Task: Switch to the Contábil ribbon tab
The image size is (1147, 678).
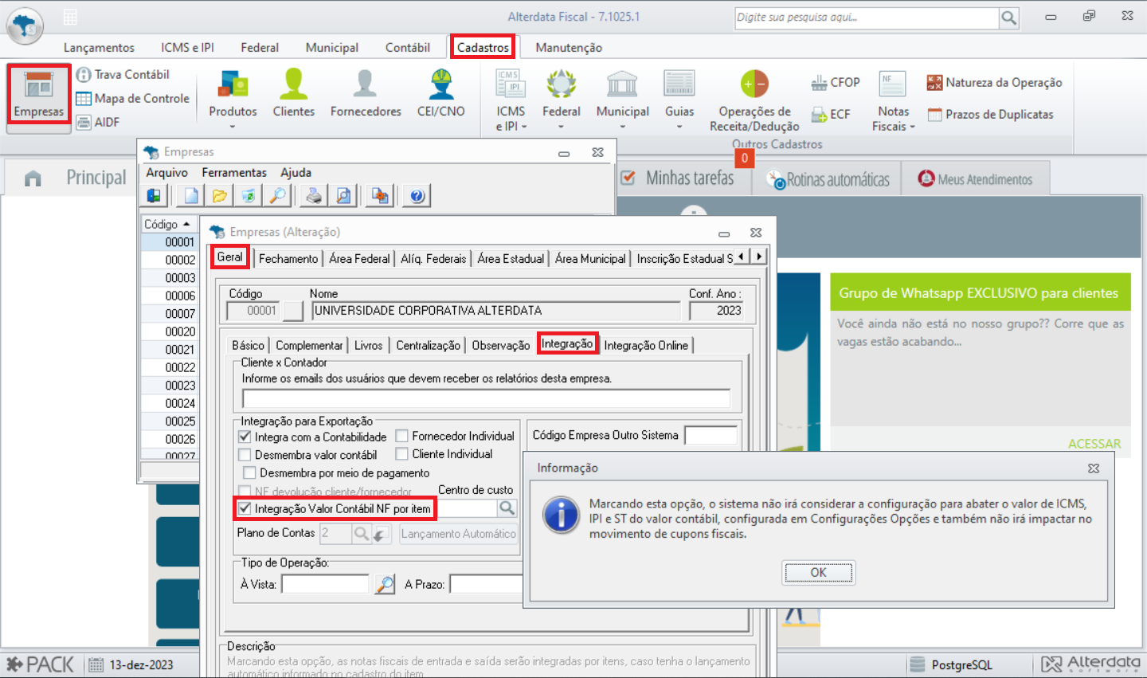Action: pyautogui.click(x=407, y=48)
